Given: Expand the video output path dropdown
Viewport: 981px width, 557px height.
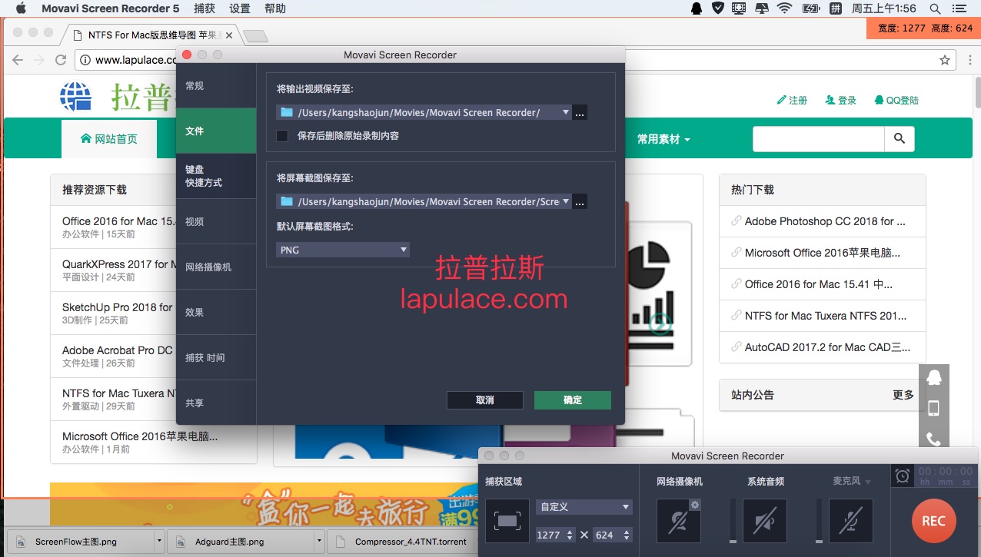Looking at the screenshot, I should [566, 113].
